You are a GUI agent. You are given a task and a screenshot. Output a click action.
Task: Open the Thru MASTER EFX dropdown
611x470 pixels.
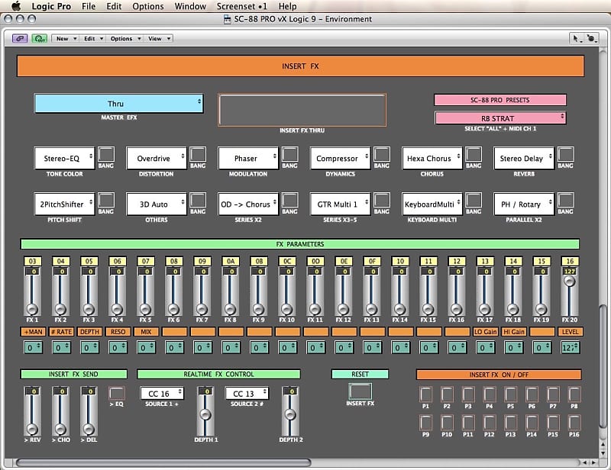(119, 104)
